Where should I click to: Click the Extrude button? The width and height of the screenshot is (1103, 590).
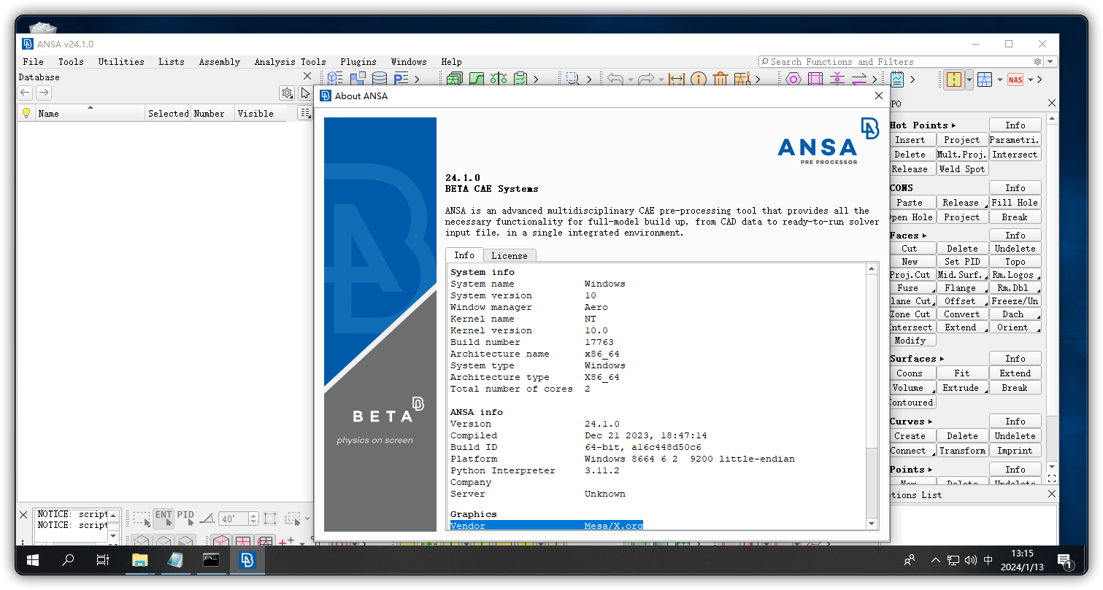(x=962, y=388)
